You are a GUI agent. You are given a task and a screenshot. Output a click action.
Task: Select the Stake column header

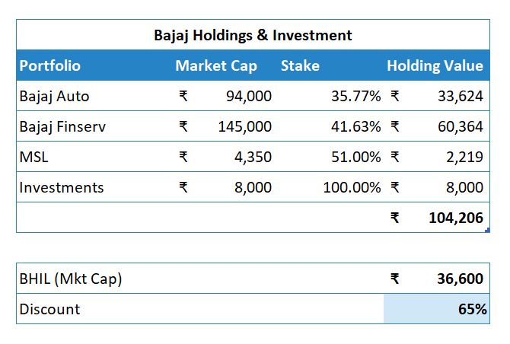coord(300,65)
